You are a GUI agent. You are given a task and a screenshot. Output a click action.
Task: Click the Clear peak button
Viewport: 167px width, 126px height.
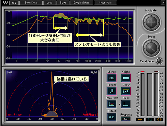coord(126,104)
